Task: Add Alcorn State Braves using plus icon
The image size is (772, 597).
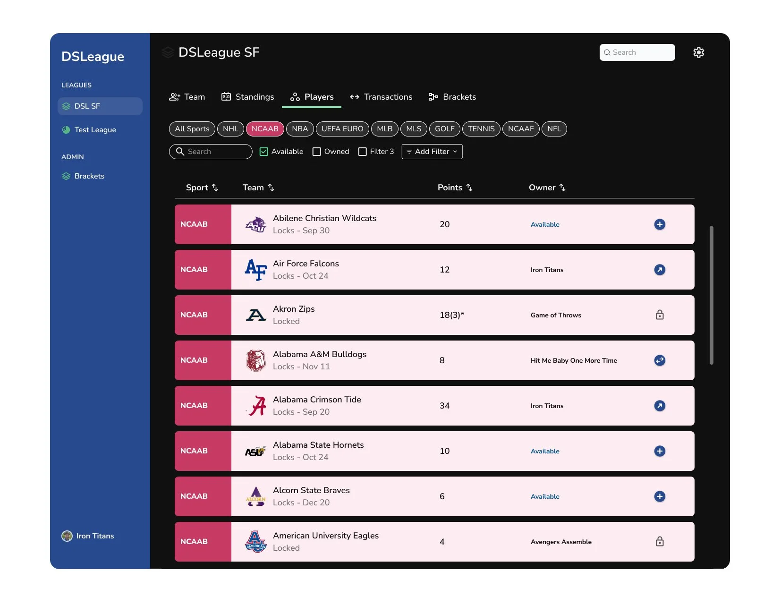Action: tap(660, 496)
